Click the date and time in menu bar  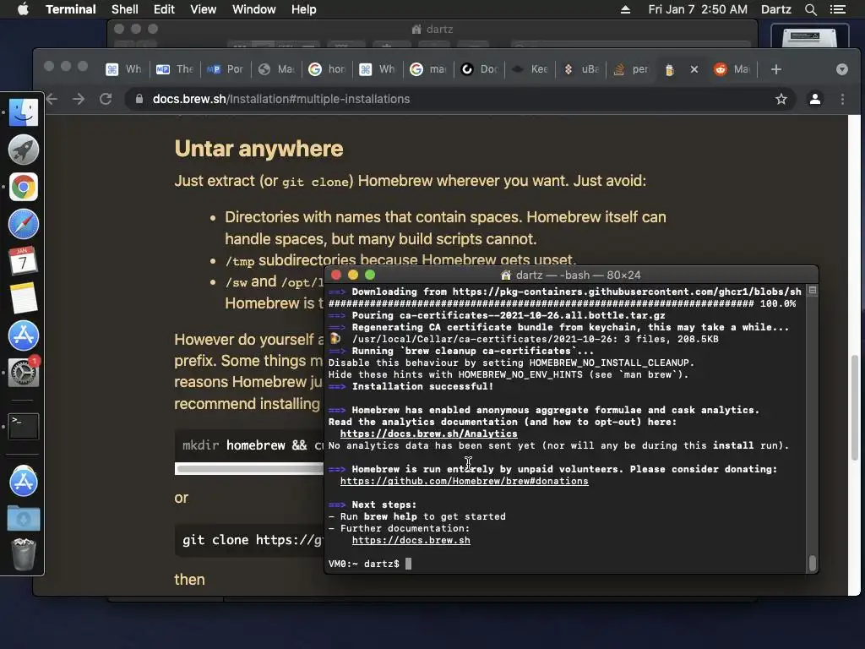(x=698, y=9)
